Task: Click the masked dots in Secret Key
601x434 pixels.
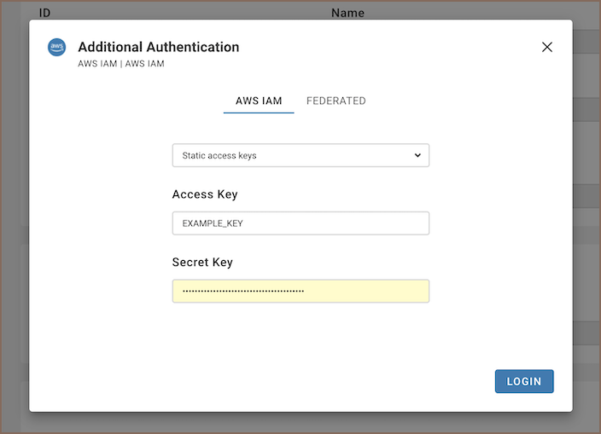Action: pyautogui.click(x=243, y=292)
